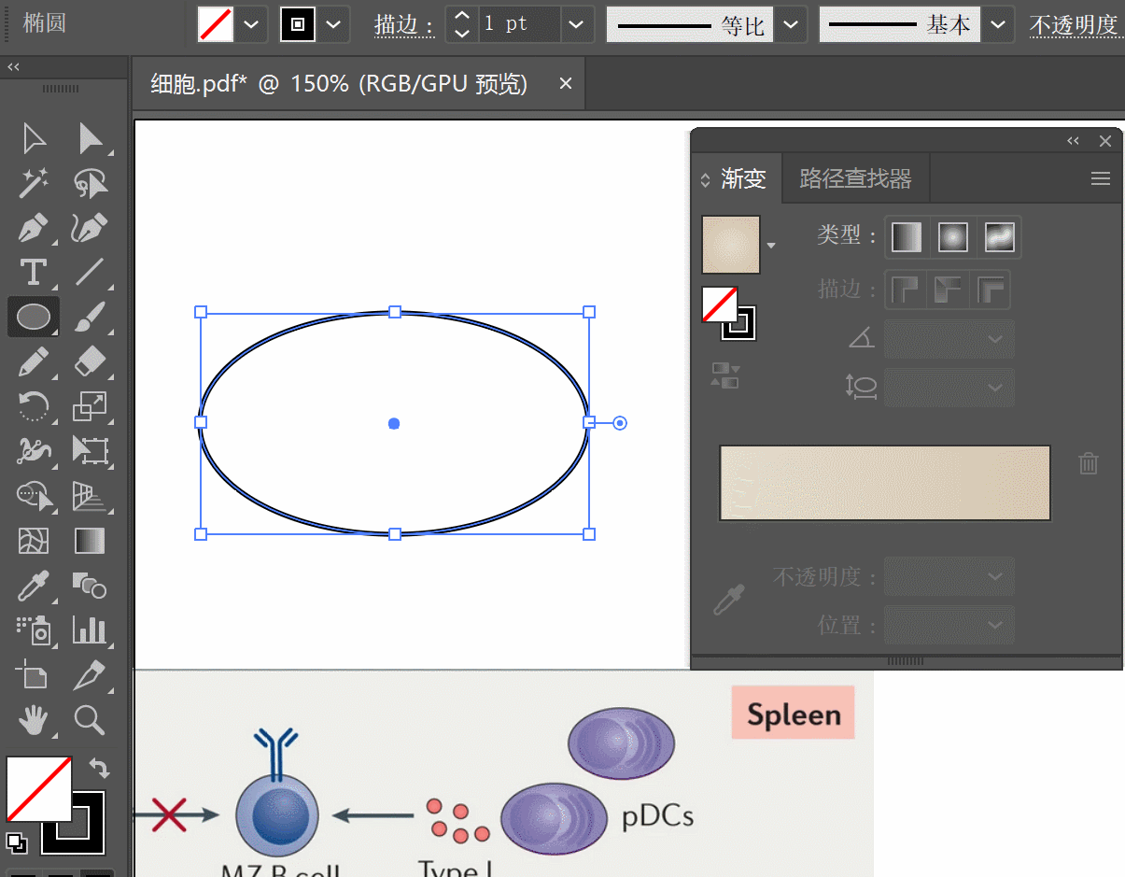Screen dimensions: 1125x877
Task: Open the 描边 stroke panel link
Action: [x=404, y=25]
